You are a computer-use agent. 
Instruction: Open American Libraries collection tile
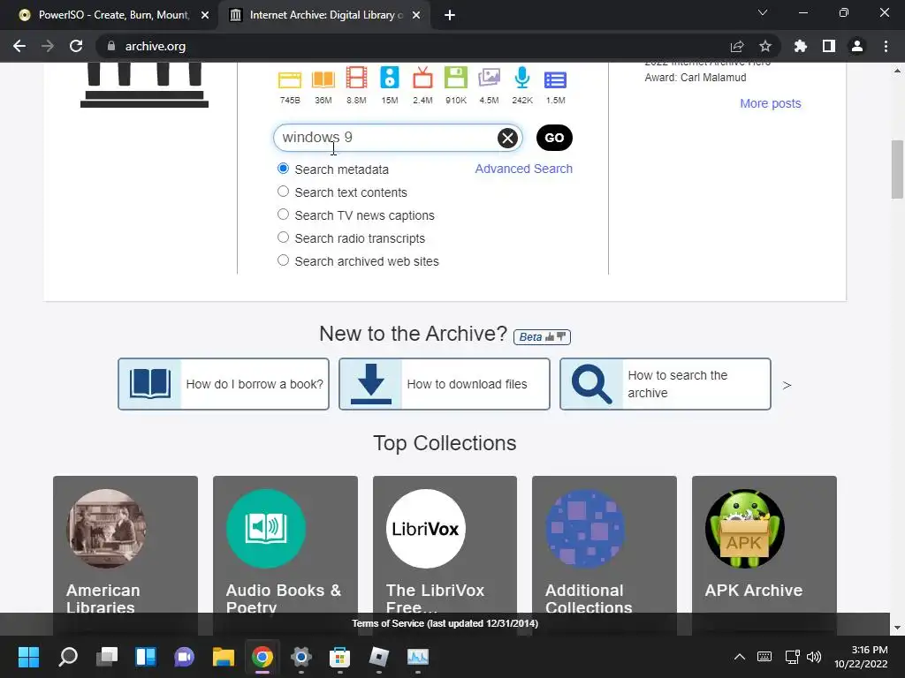point(125,545)
